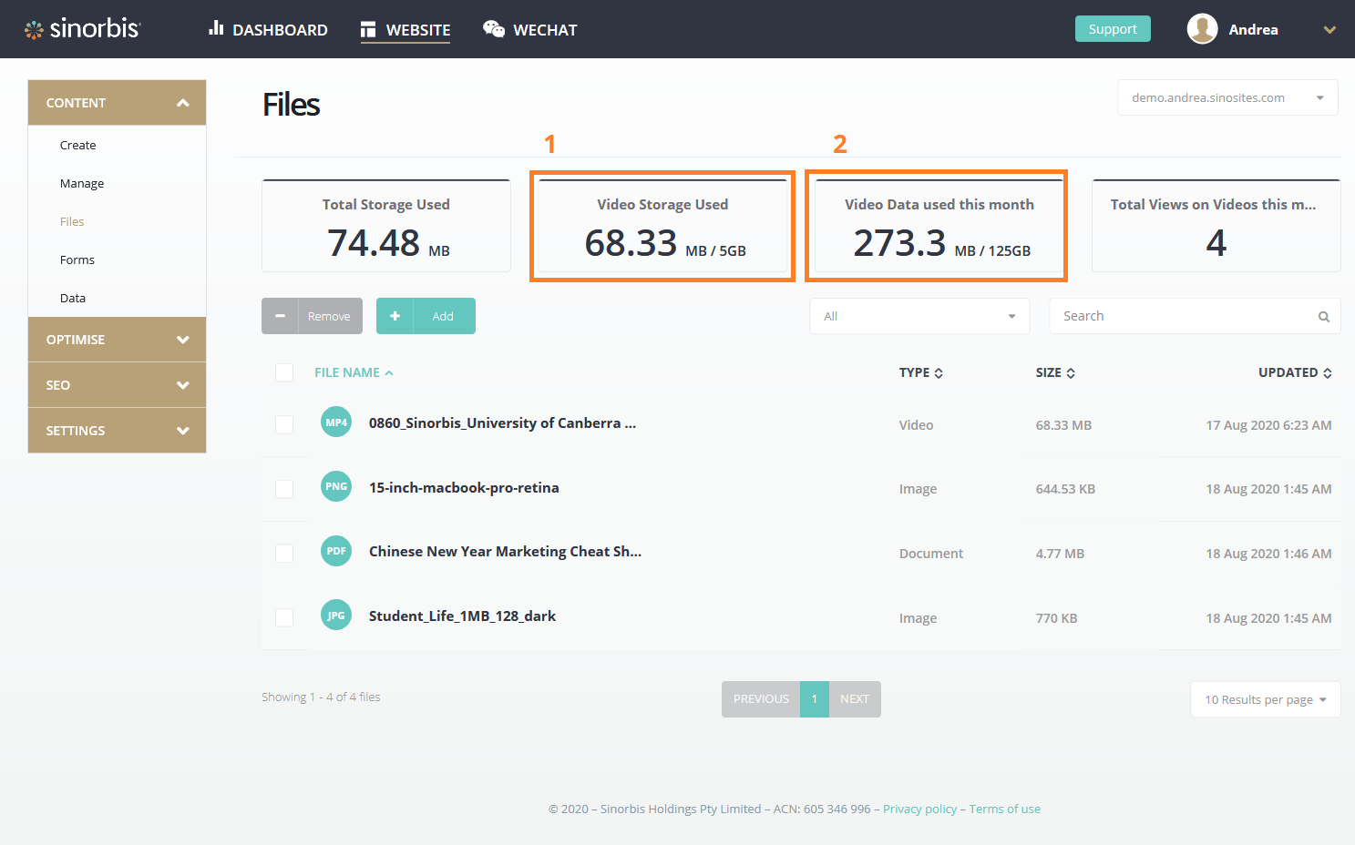Go to the WeChat tab
The height and width of the screenshot is (845, 1355).
click(530, 30)
